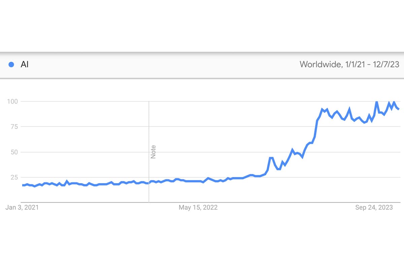
Task: Click the final endpoint of the trend line
Action: coord(398,109)
